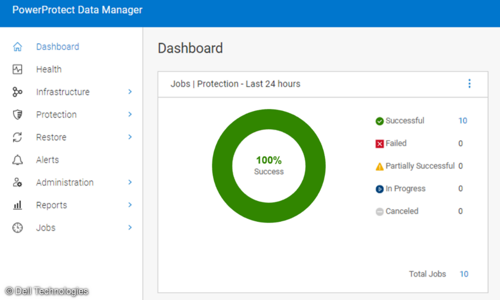Click the In Progress count 0
500x300 pixels.
coord(460,189)
